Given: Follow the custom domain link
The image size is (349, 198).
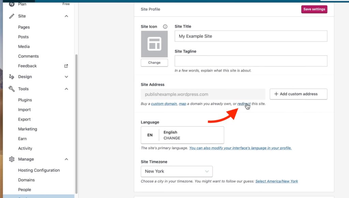Looking at the screenshot, I should [164, 104].
